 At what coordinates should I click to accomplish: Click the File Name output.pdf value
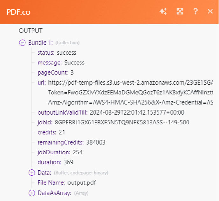(x=82, y=182)
